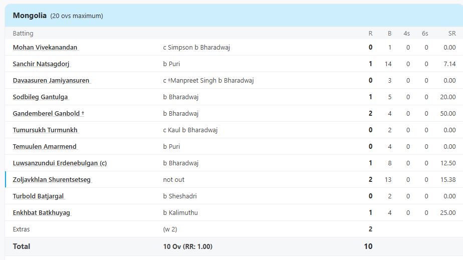Click the R runs column header

click(370, 34)
